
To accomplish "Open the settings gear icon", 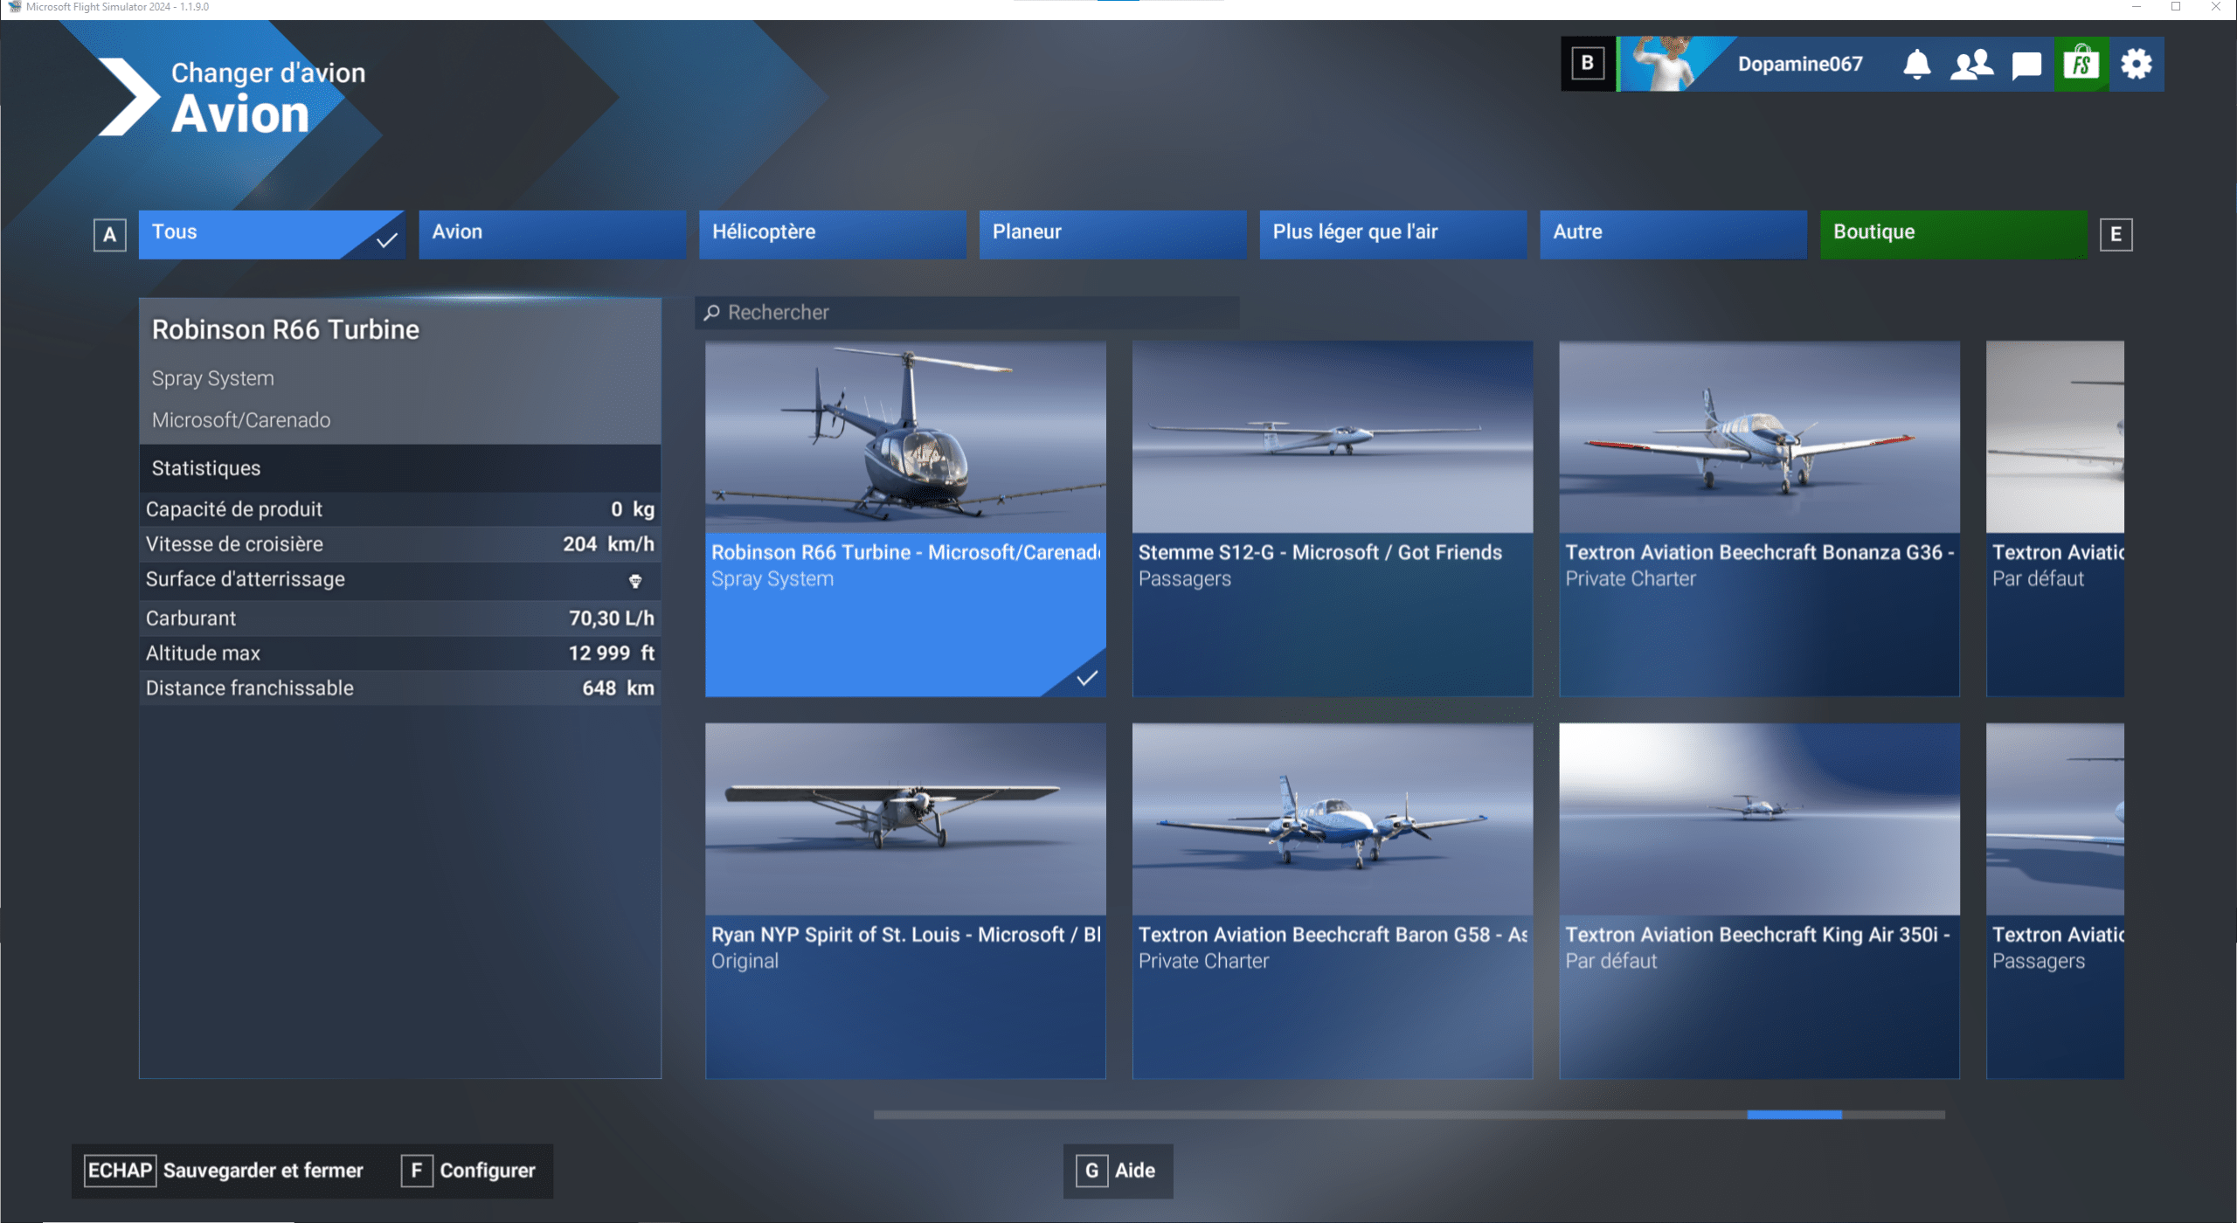I will click(2137, 64).
